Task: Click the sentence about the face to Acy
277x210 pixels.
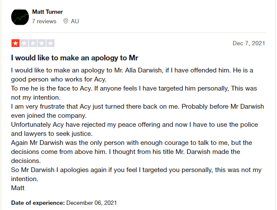Action: pyautogui.click(x=52, y=88)
